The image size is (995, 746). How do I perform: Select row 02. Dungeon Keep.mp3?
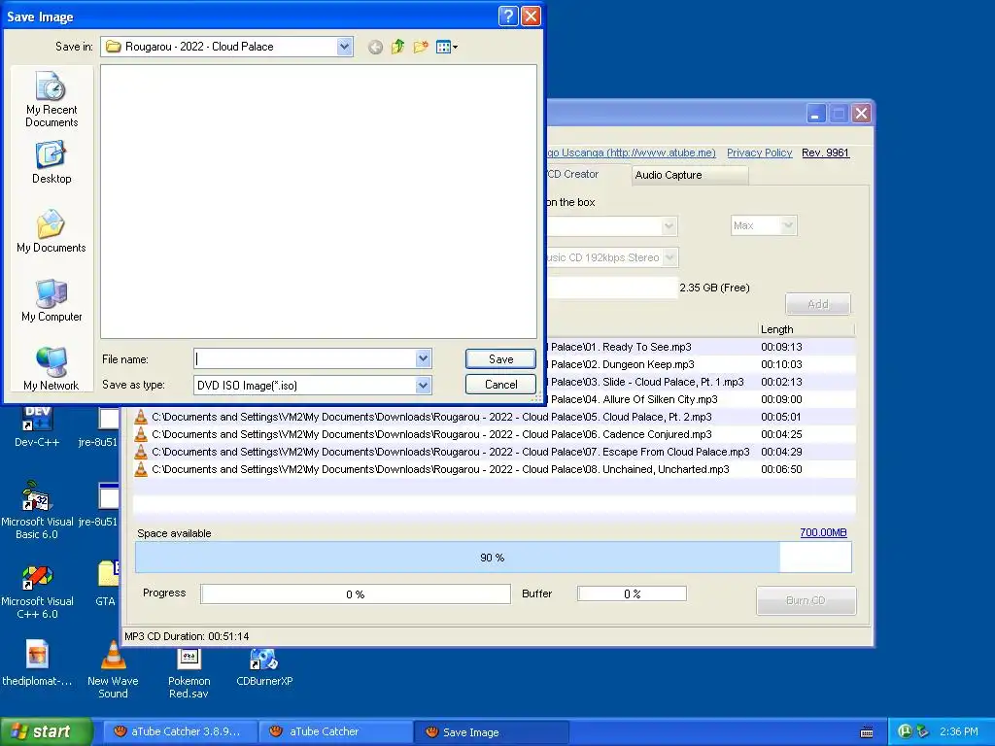coord(701,365)
